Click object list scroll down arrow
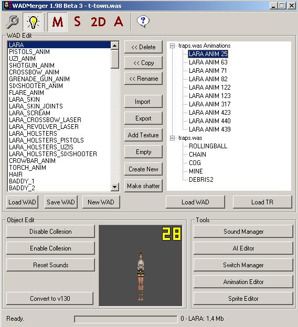Image resolution: width=298 pixels, height=327 pixels. (115, 187)
